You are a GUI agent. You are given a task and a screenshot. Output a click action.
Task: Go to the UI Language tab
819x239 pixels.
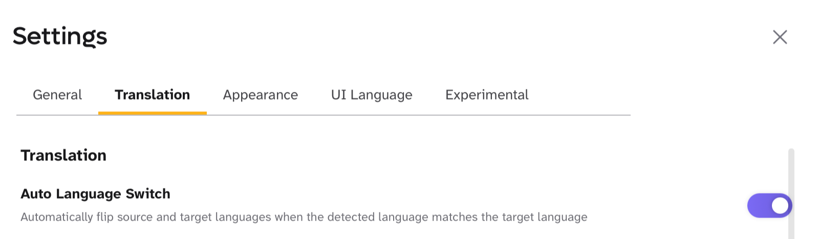click(372, 95)
